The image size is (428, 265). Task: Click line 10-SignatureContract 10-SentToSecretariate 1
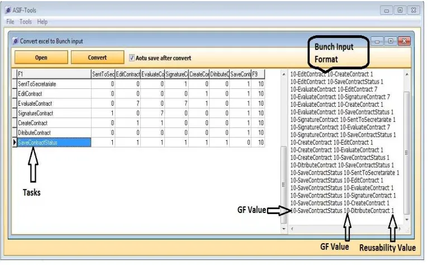343,120
